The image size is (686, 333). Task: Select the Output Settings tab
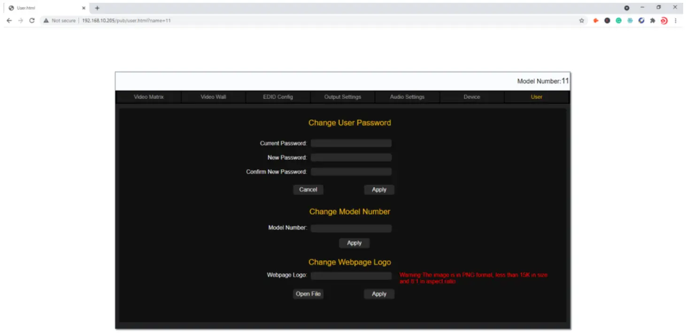(x=342, y=97)
